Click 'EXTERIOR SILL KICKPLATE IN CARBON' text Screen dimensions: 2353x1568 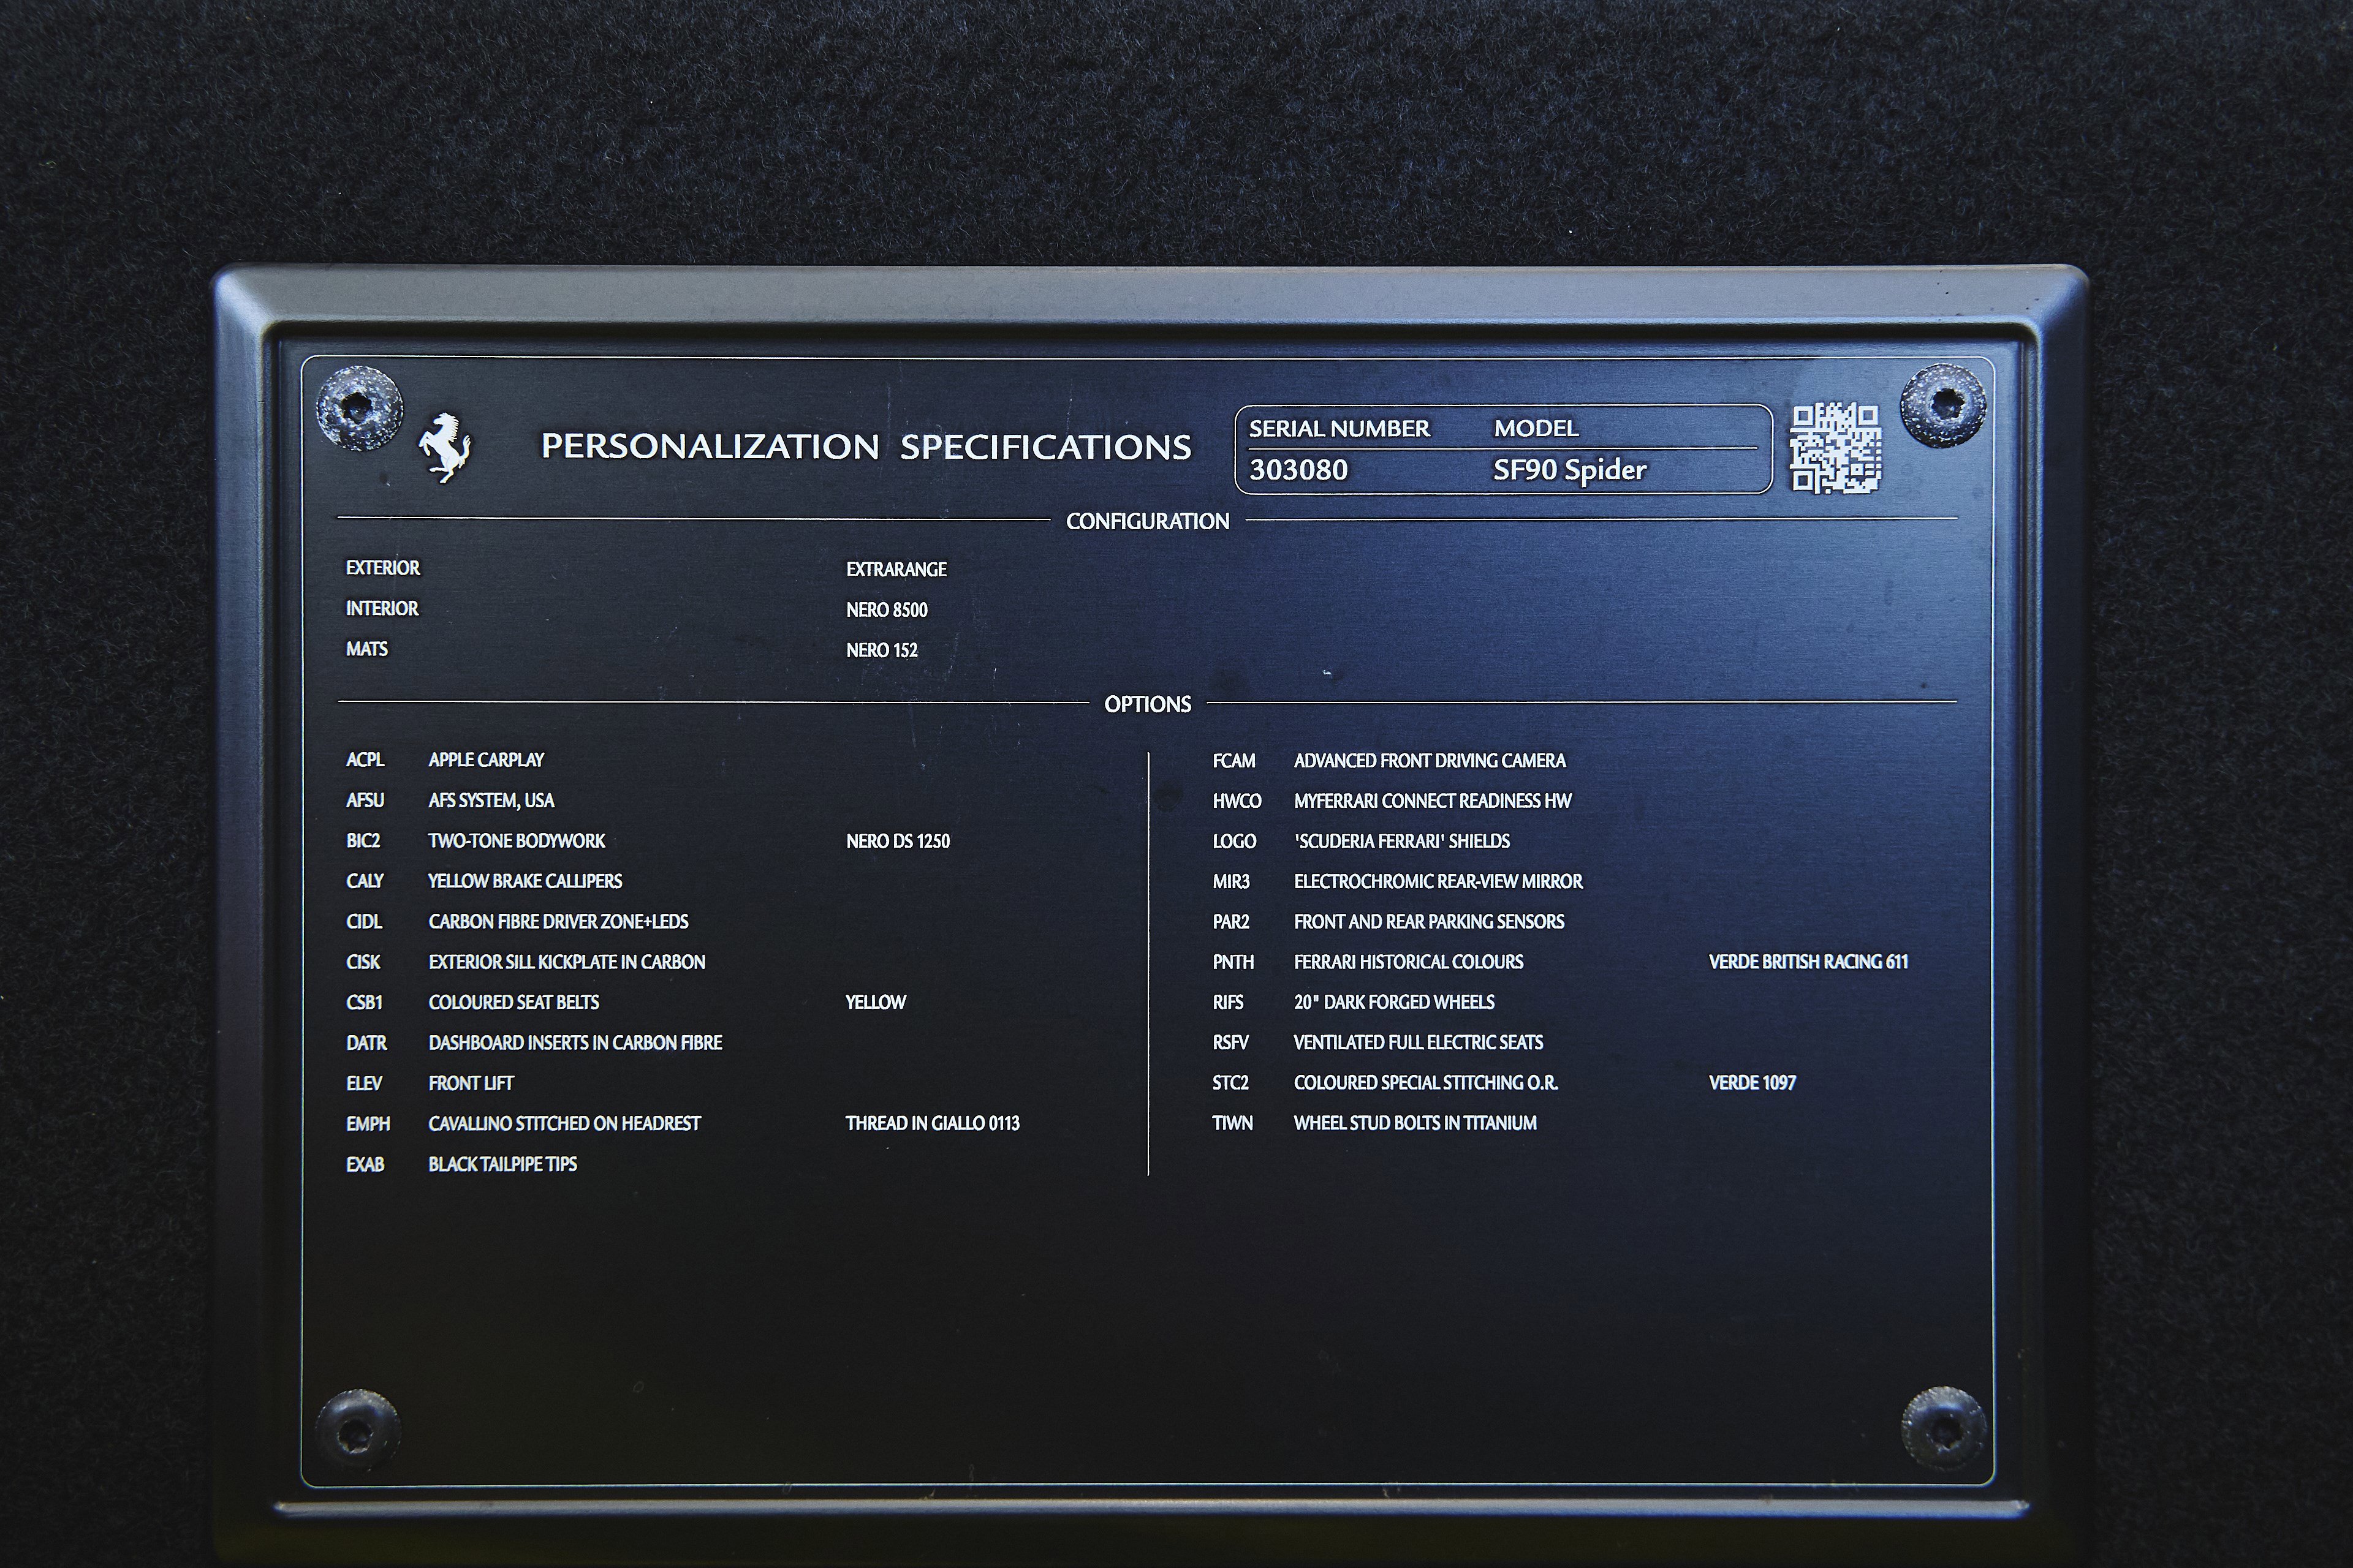pos(567,962)
